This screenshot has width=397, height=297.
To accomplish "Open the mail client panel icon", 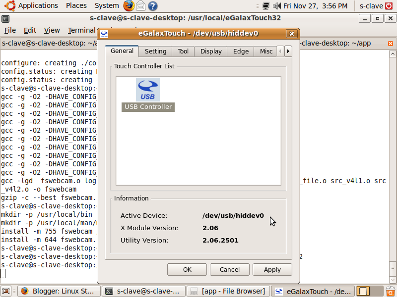I will [x=141, y=6].
